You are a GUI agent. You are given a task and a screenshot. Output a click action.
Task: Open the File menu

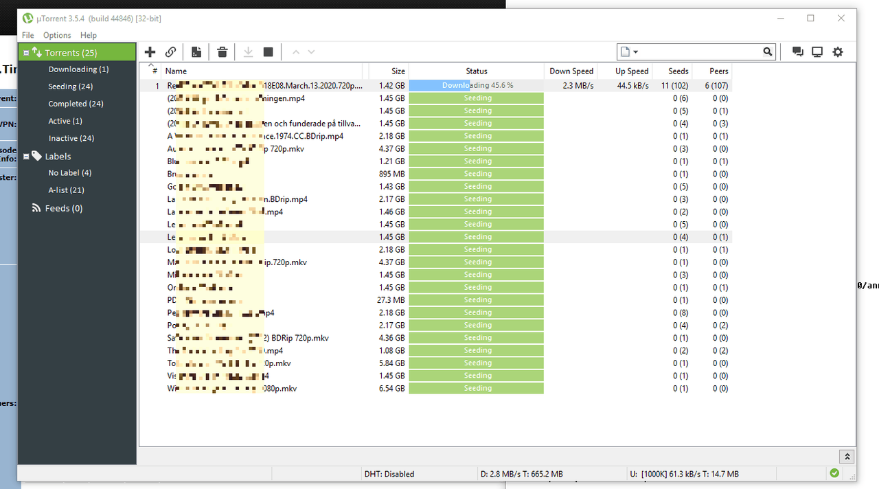coord(27,35)
